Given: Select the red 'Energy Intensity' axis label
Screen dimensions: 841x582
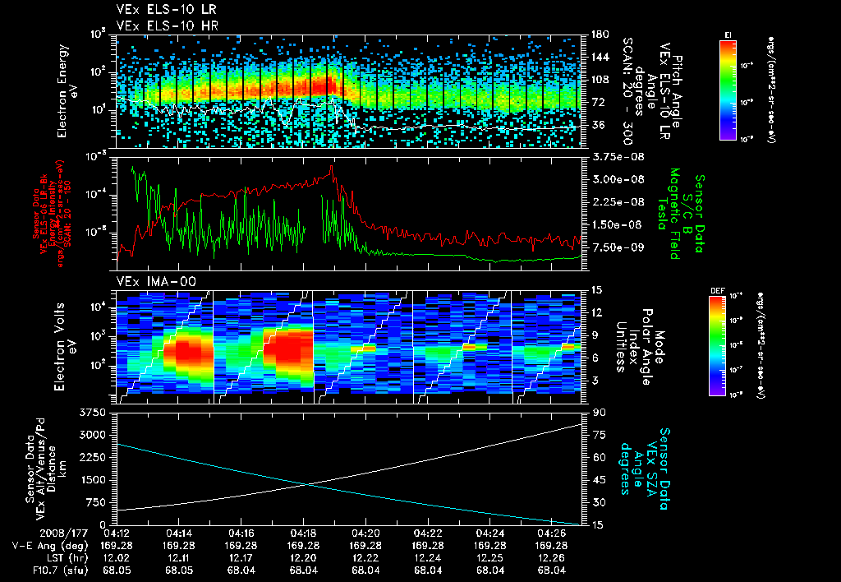Looking at the screenshot, I should 53,213.
